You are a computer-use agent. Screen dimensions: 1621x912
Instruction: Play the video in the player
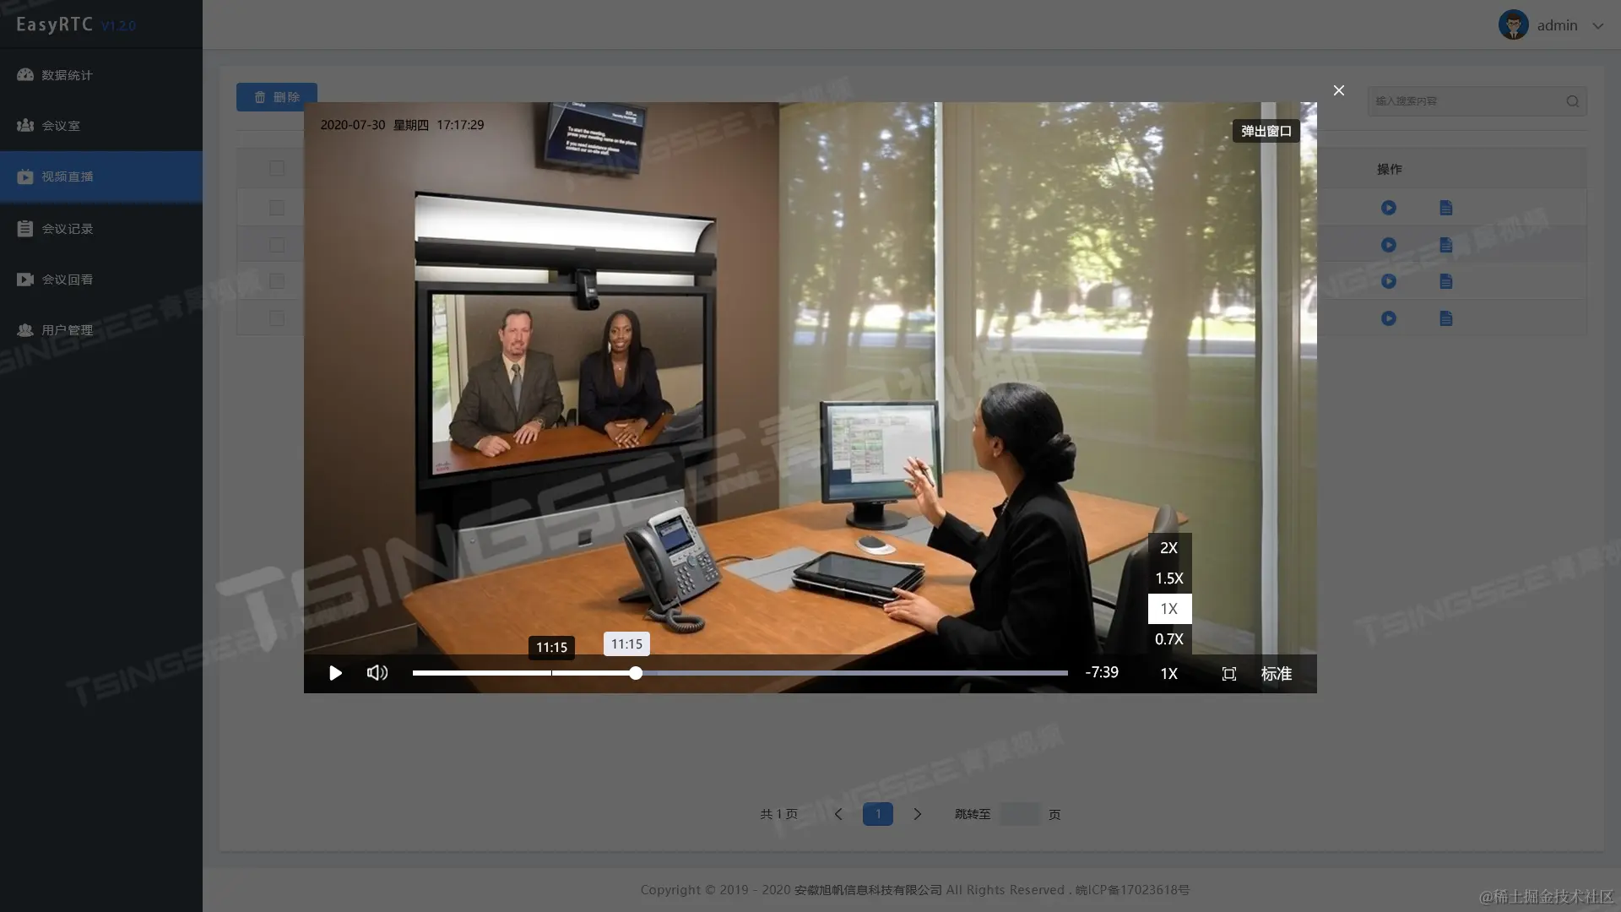(x=335, y=673)
